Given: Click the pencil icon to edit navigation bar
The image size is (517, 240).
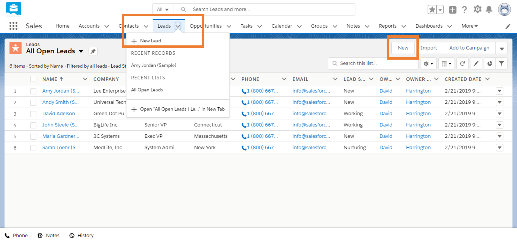Looking at the screenshot, I should tap(508, 26).
